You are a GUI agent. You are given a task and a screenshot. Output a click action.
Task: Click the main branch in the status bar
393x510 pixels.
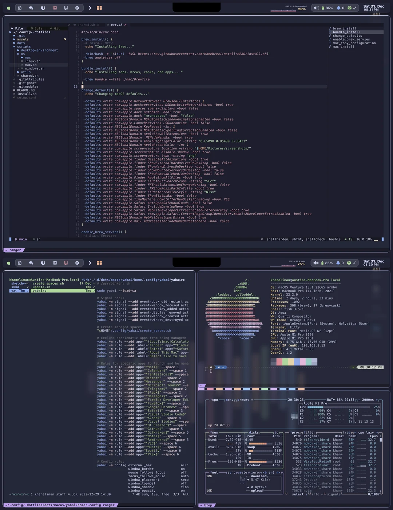tap(22, 239)
